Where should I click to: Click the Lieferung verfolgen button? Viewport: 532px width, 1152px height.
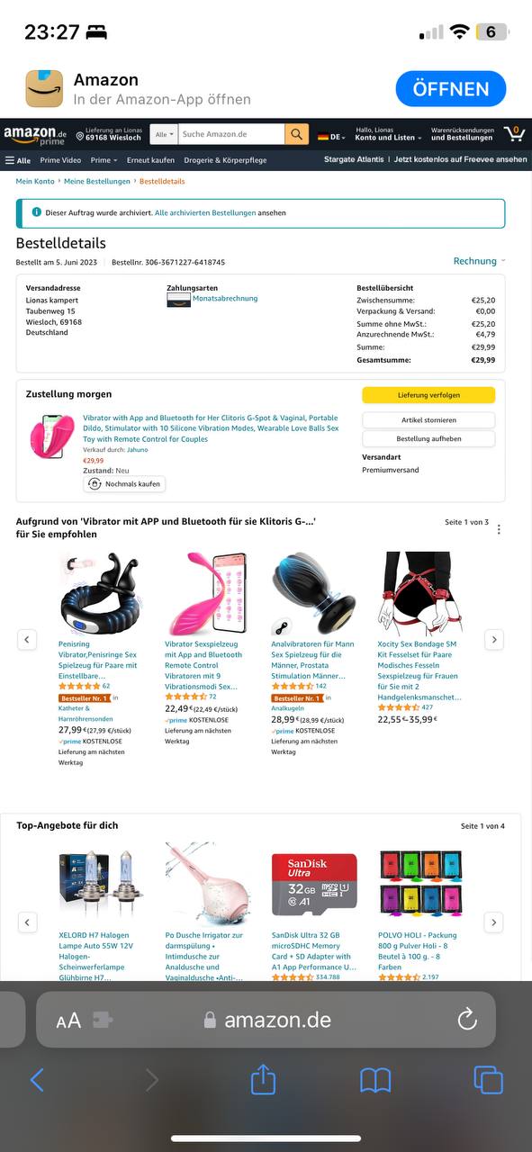(x=428, y=395)
